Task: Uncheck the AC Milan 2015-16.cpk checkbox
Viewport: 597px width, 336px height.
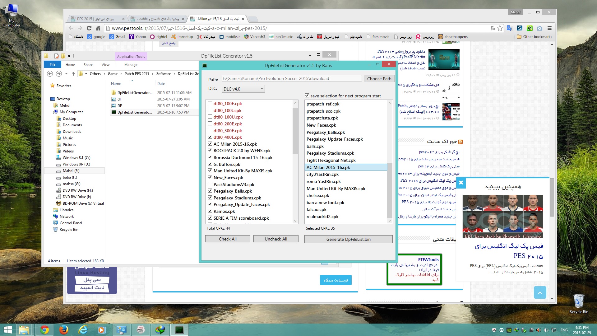Action: [x=210, y=144]
